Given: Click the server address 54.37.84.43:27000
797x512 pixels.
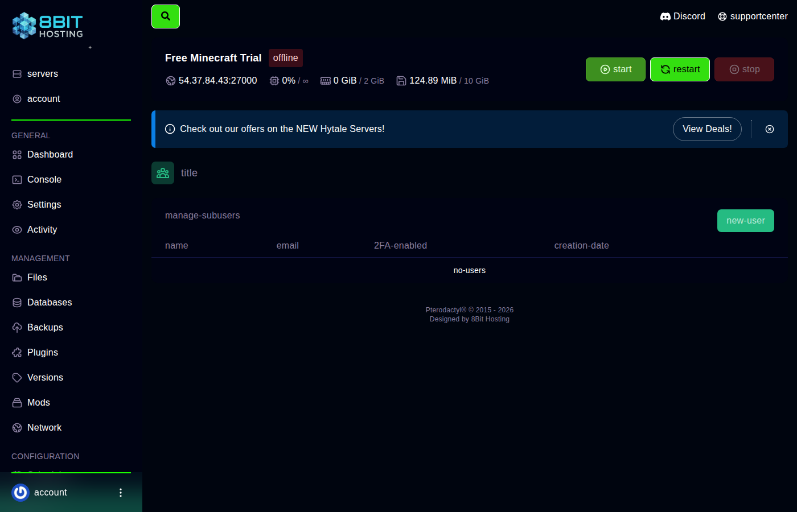Looking at the screenshot, I should click(x=217, y=81).
